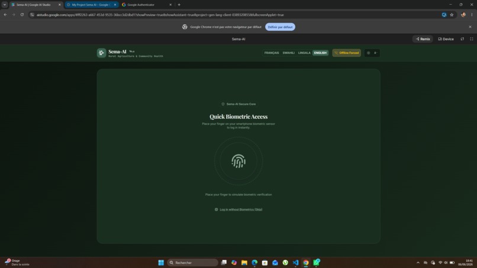
Task: Open the tab search dropdown arrow
Action: point(5,5)
